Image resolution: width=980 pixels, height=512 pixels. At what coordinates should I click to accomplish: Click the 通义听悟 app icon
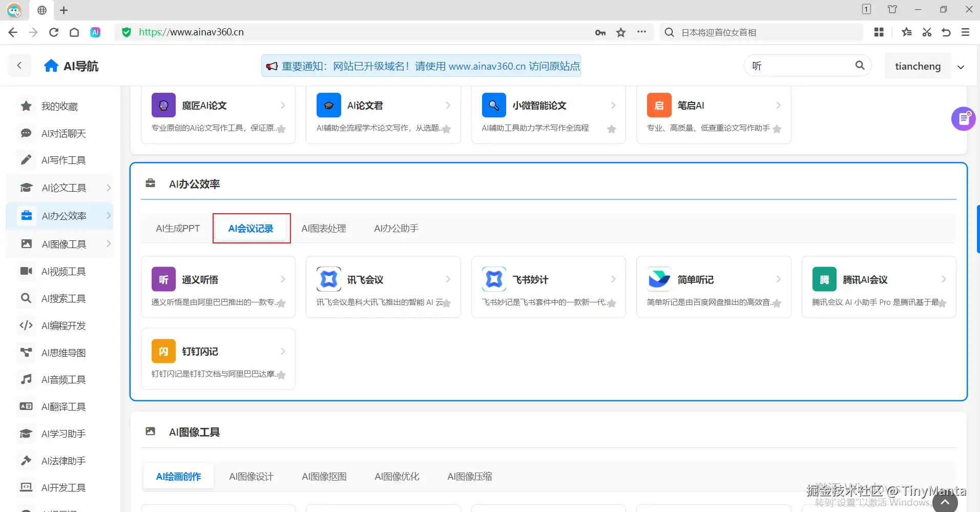tap(163, 279)
